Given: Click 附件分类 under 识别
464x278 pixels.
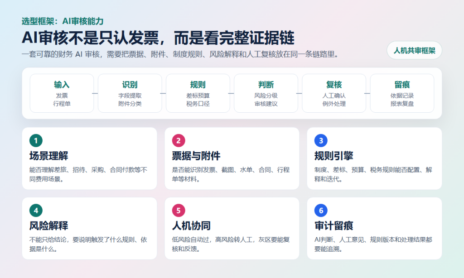Looking at the screenshot, I should pyautogui.click(x=130, y=104).
